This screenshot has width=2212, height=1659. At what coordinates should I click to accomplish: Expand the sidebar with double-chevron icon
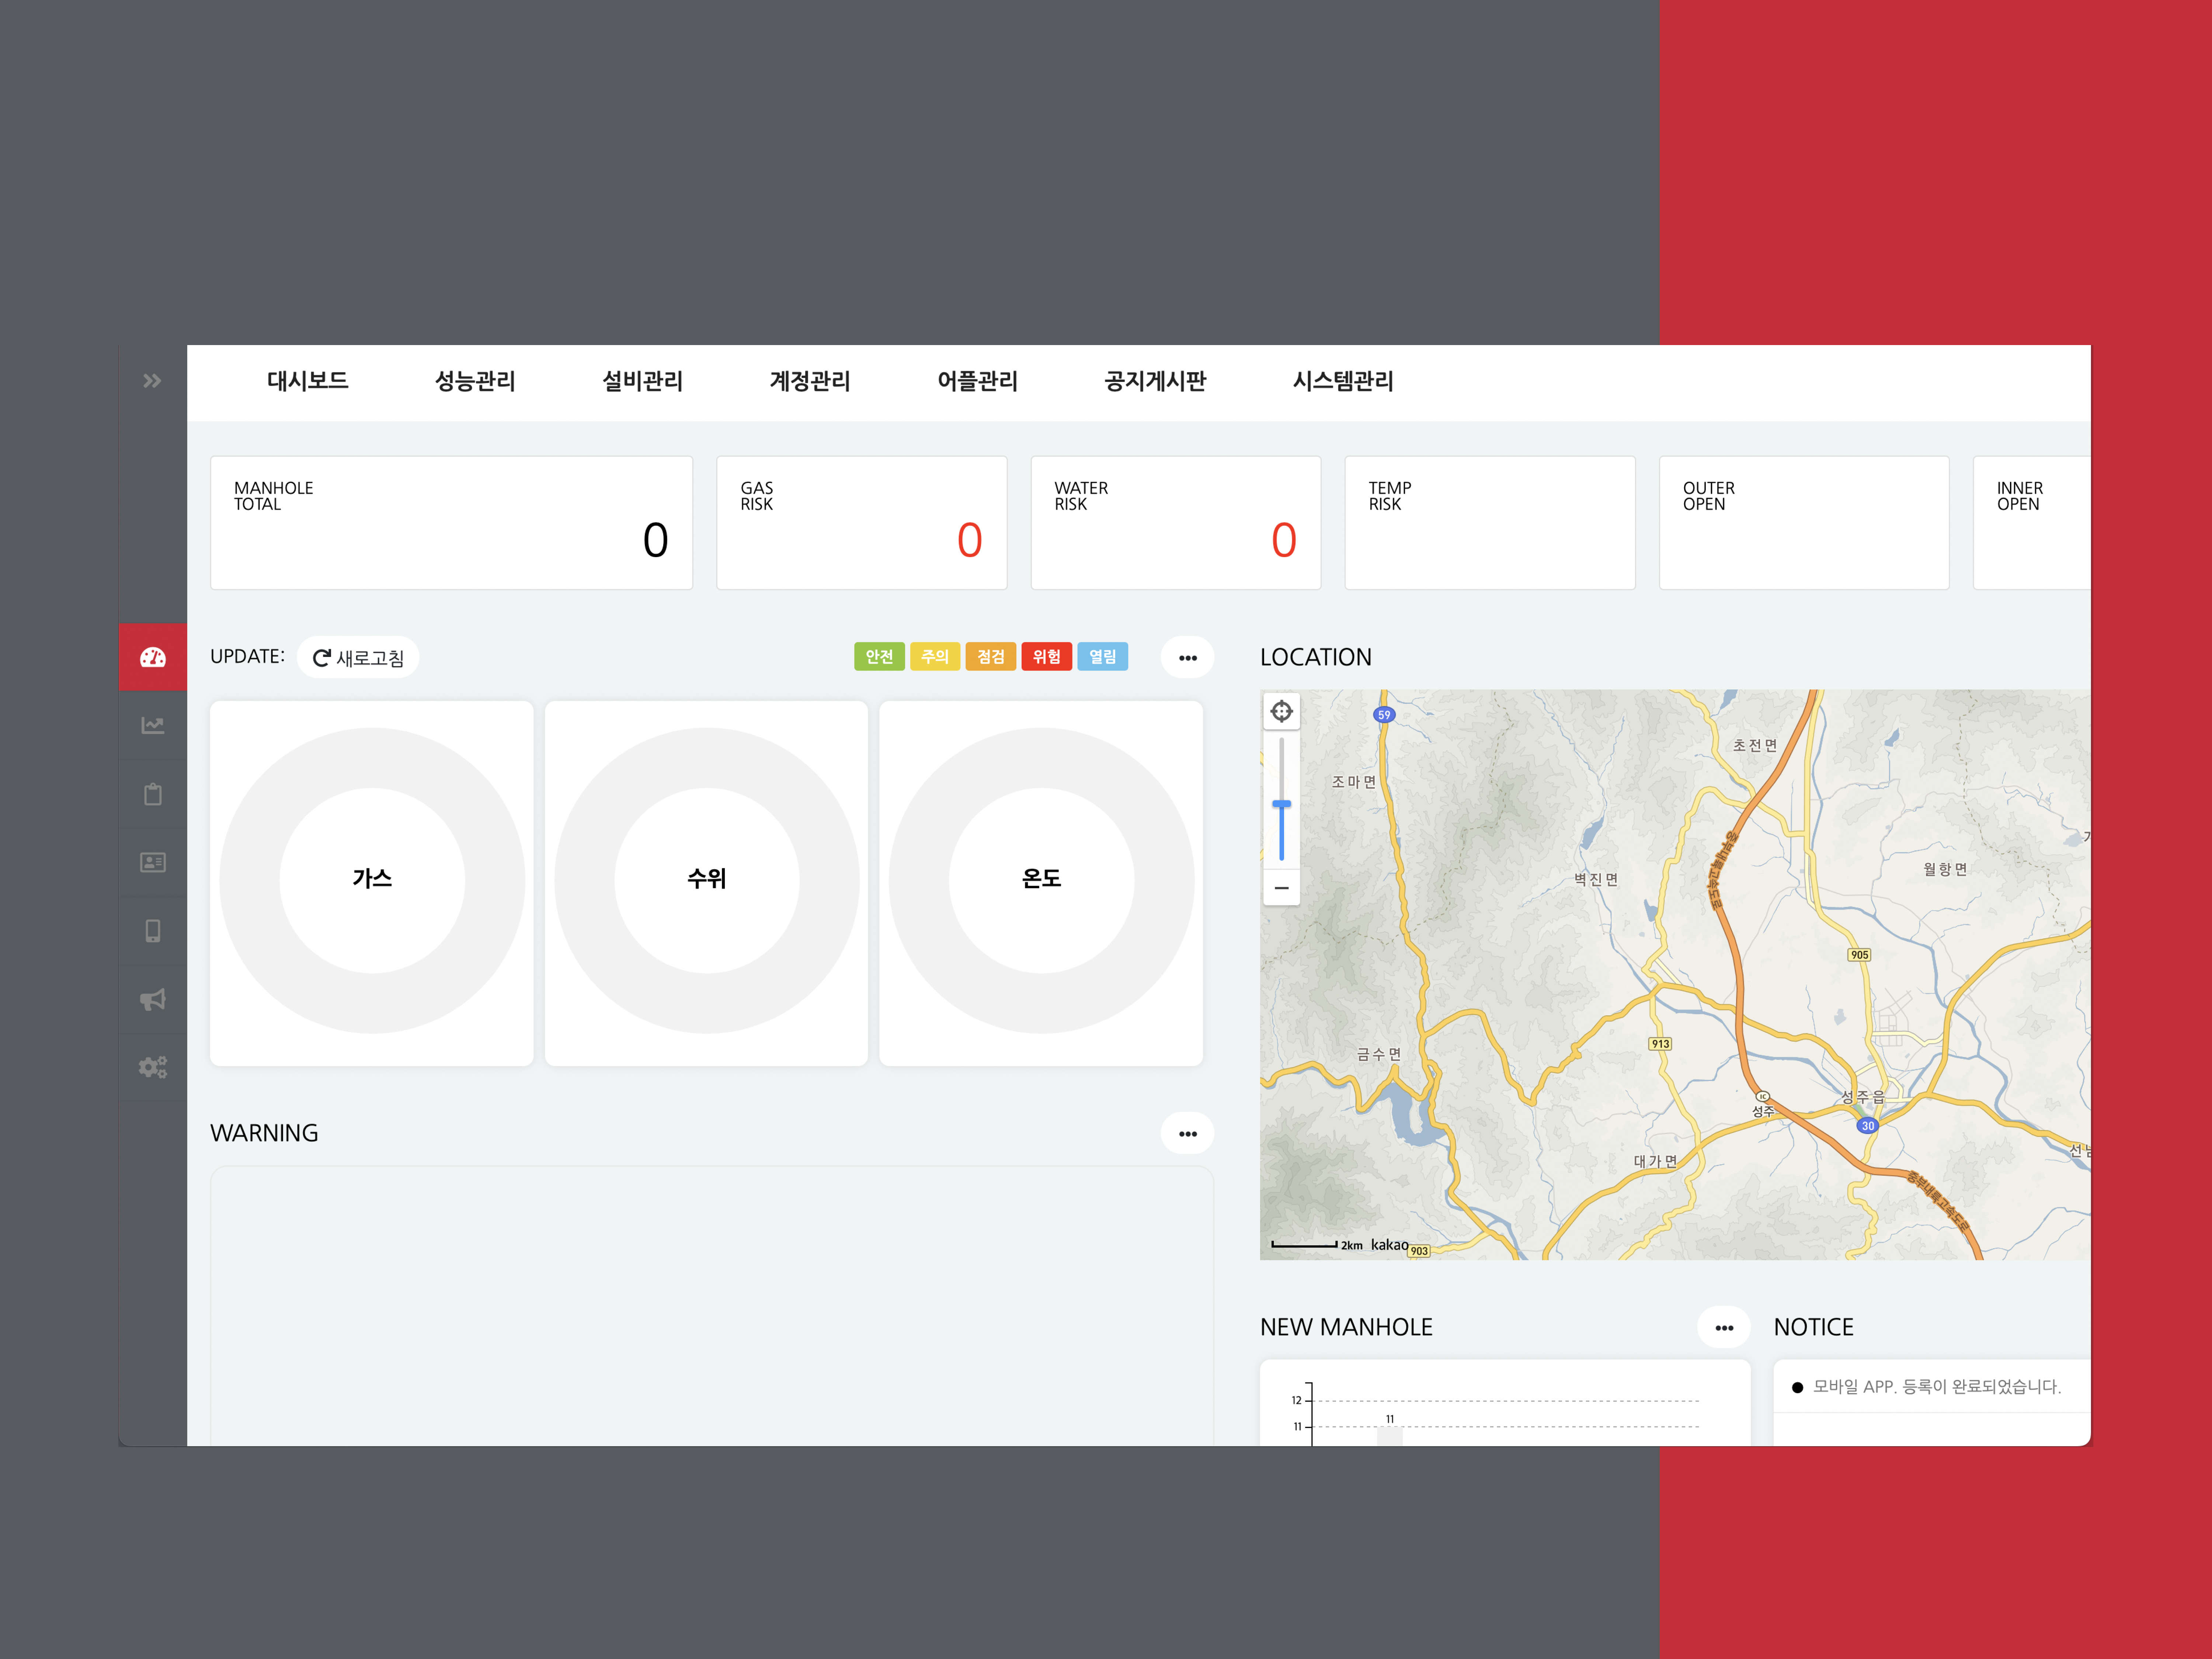pyautogui.click(x=152, y=381)
